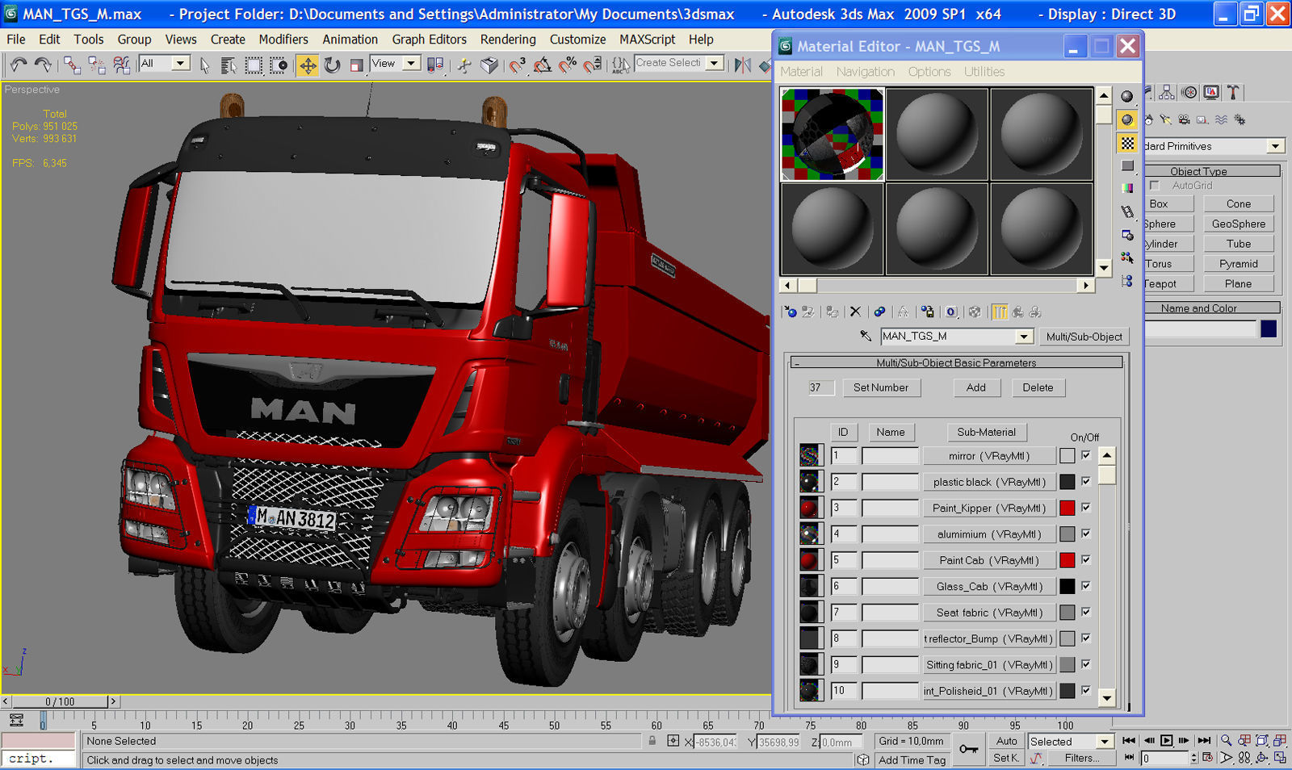The height and width of the screenshot is (770, 1292).
Task: Click the Undo arrow in main toolbar
Action: pyautogui.click(x=19, y=65)
